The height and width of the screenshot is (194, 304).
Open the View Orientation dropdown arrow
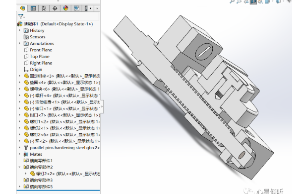[272, 1]
